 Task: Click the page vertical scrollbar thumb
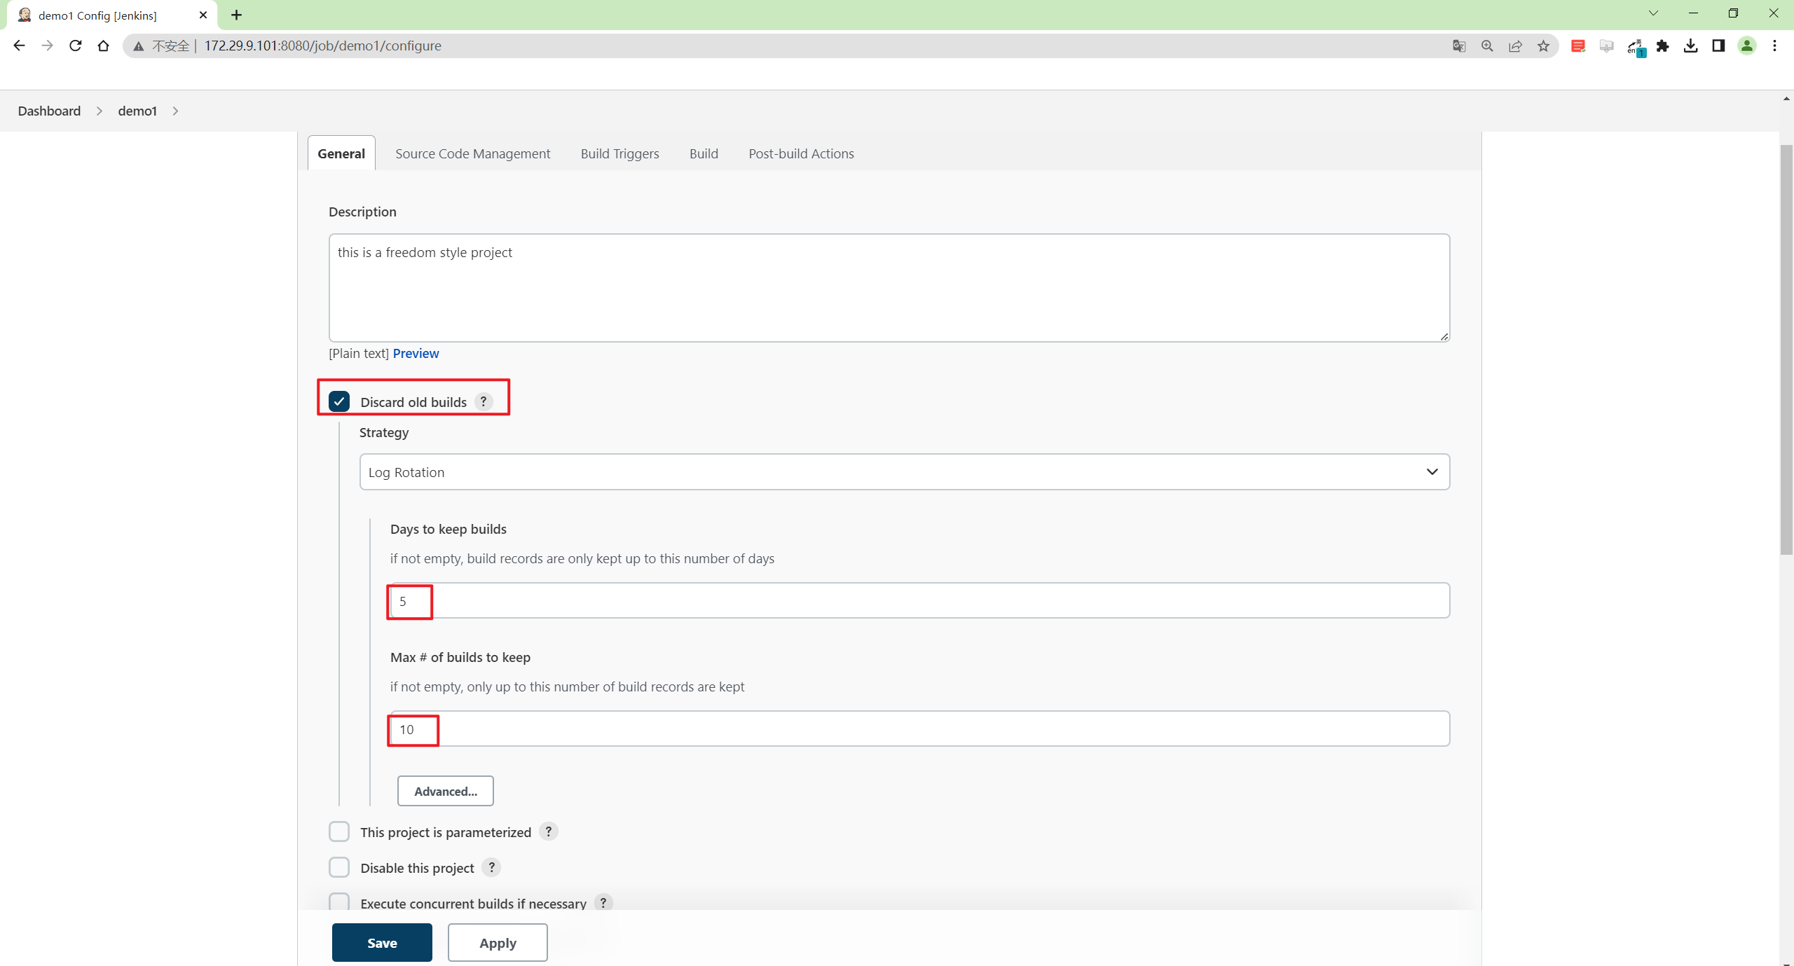pos(1786,350)
